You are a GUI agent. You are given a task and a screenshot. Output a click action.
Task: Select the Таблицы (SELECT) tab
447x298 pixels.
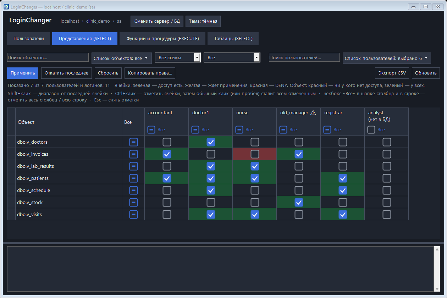[233, 39]
